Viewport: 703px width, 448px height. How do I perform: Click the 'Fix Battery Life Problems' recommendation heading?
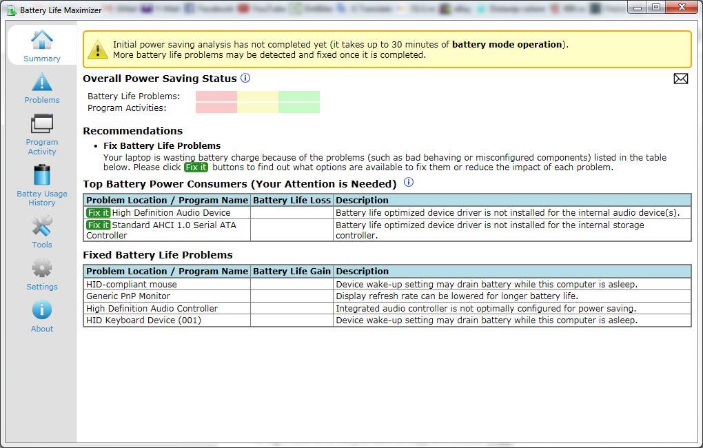[162, 145]
